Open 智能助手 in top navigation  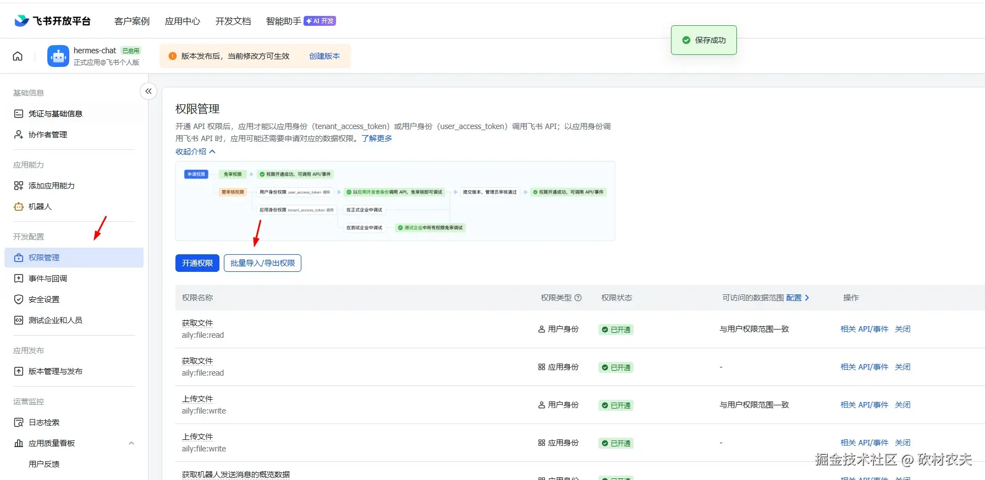click(x=284, y=21)
